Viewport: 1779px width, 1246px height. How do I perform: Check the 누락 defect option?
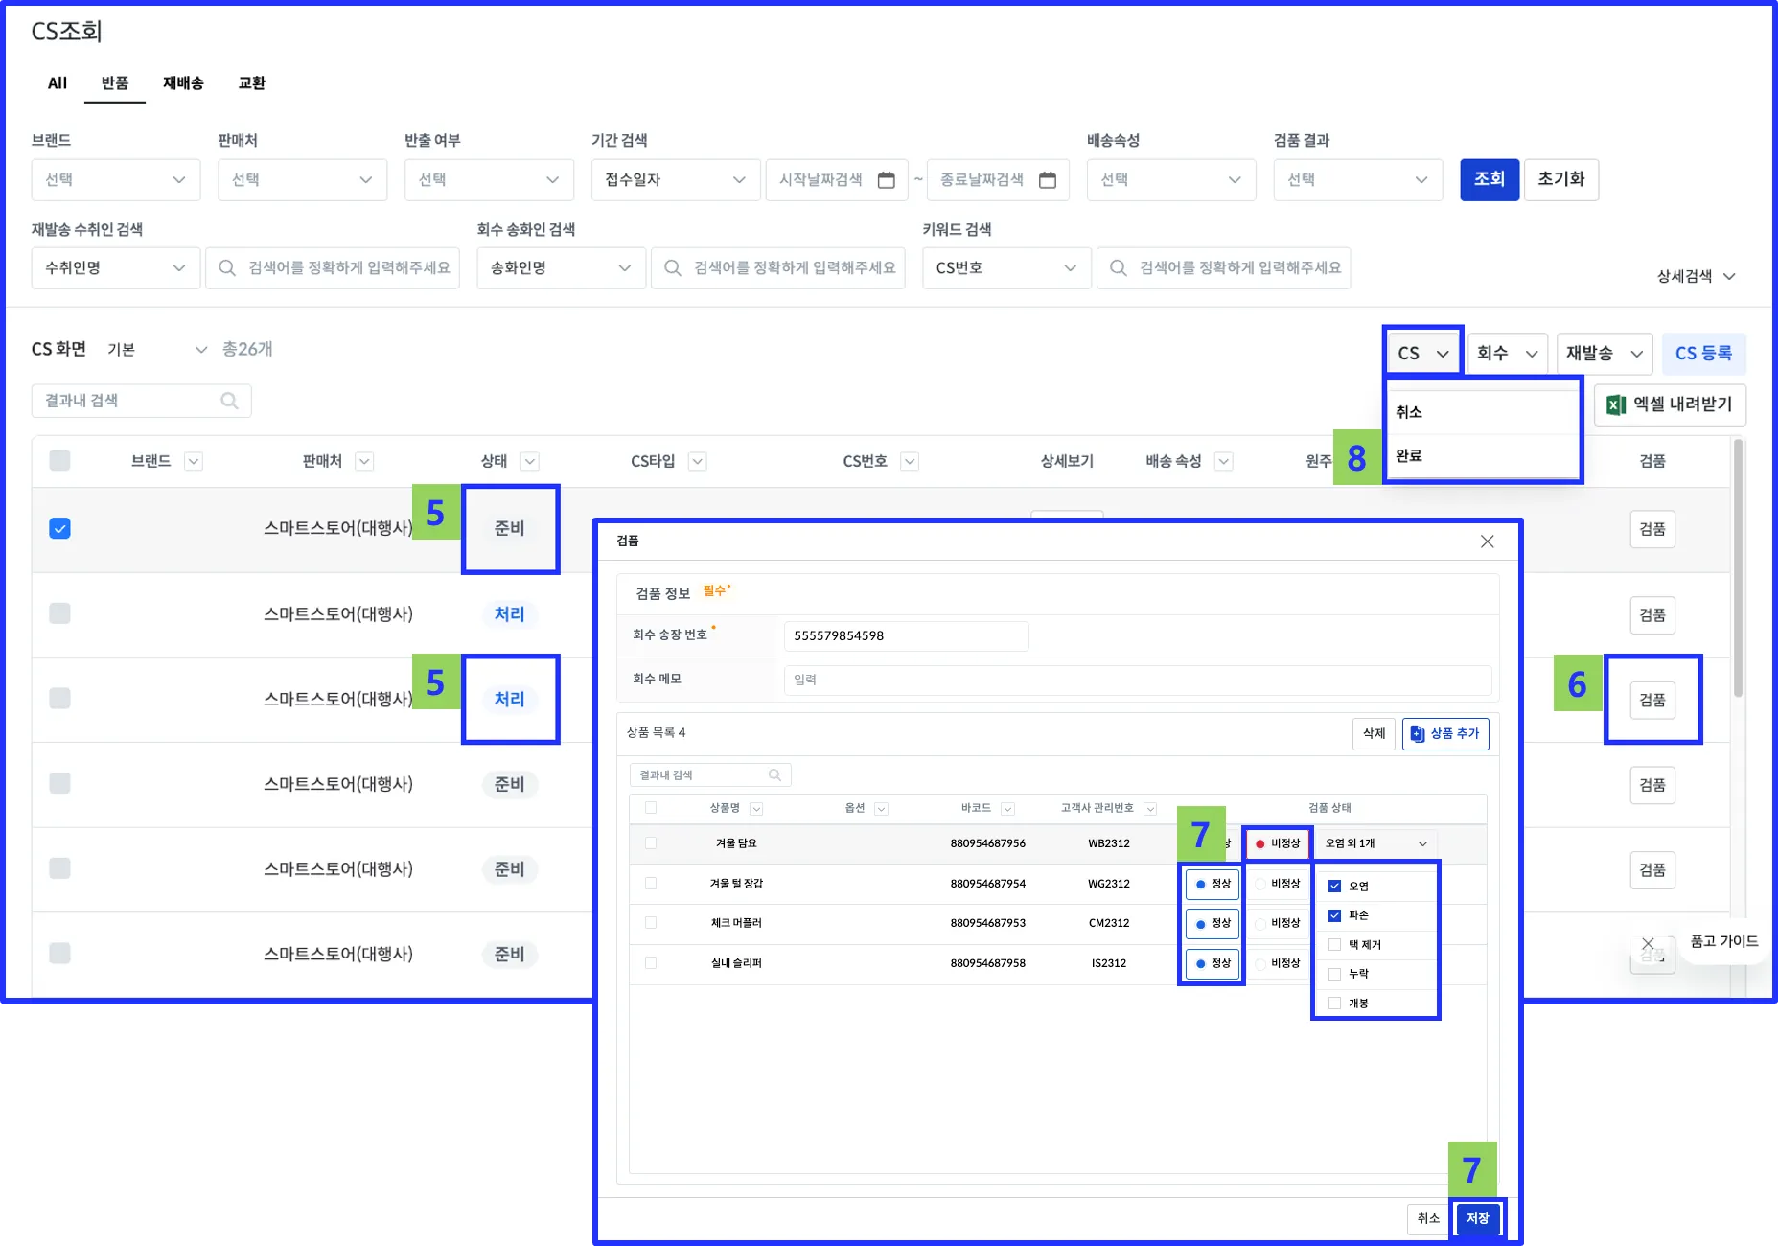(x=1334, y=975)
